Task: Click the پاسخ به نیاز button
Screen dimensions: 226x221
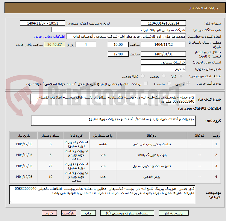Action: (x=174, y=213)
